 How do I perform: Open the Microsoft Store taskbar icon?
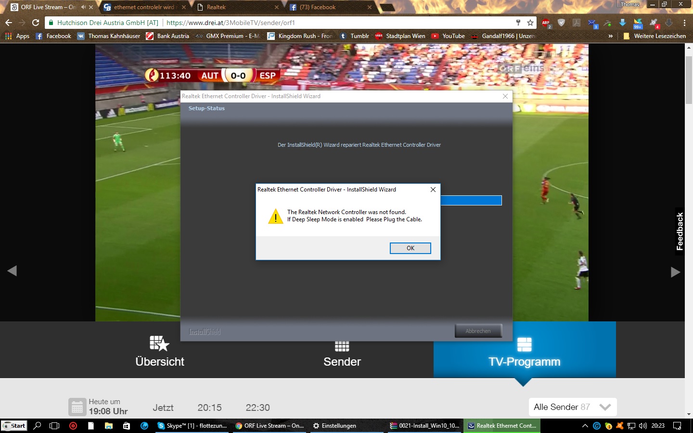(127, 426)
